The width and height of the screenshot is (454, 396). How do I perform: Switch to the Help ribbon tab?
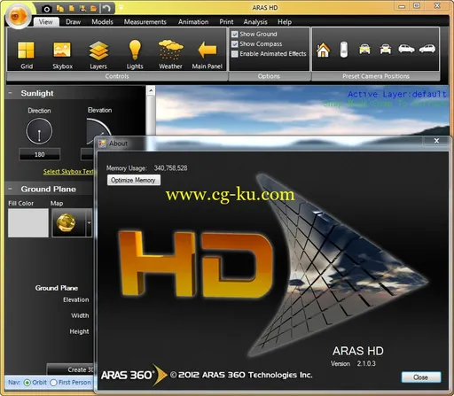pyautogui.click(x=285, y=22)
